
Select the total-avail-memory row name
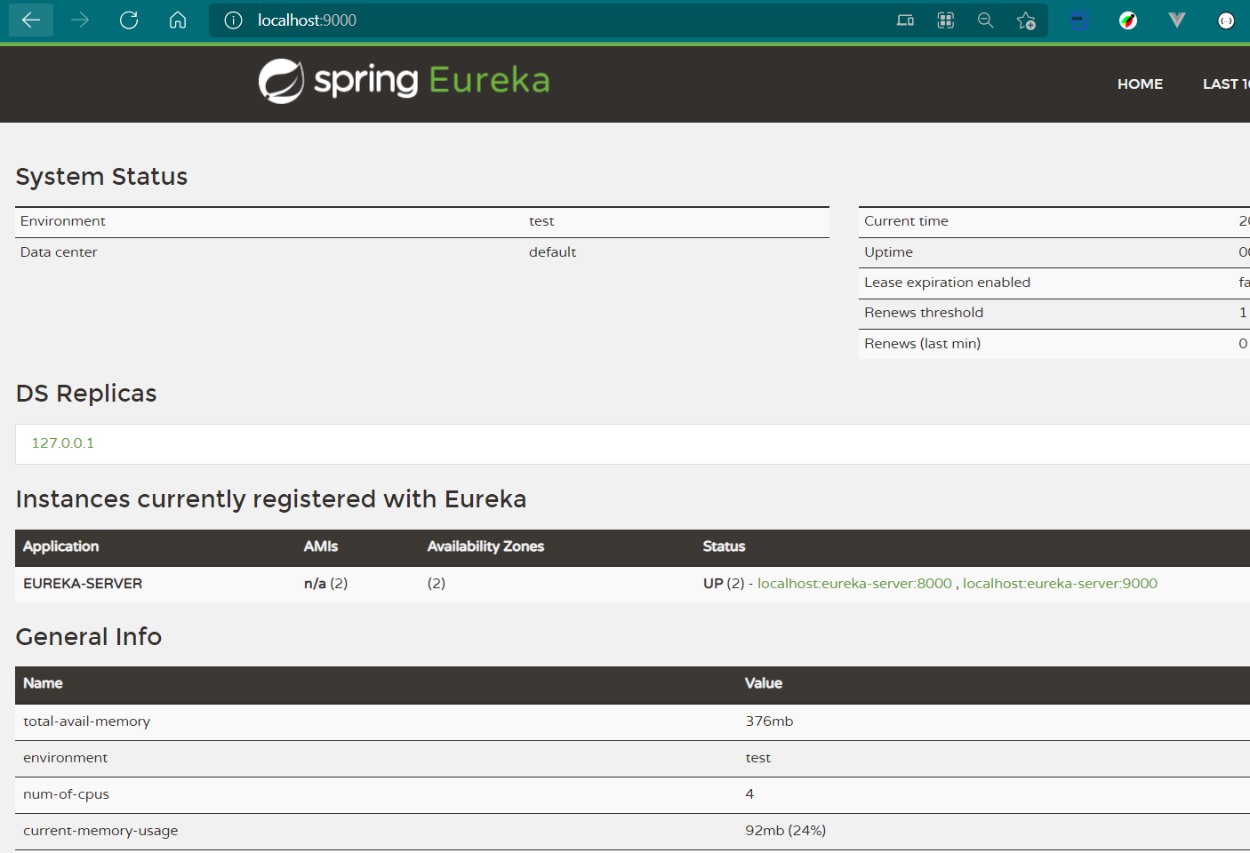pyautogui.click(x=86, y=721)
